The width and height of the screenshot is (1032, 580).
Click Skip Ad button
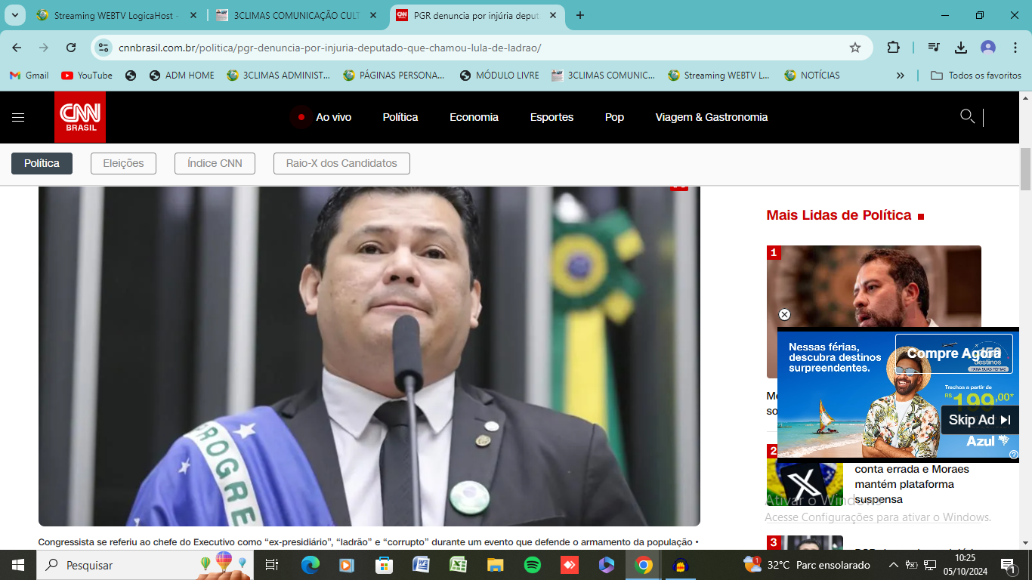coord(979,420)
